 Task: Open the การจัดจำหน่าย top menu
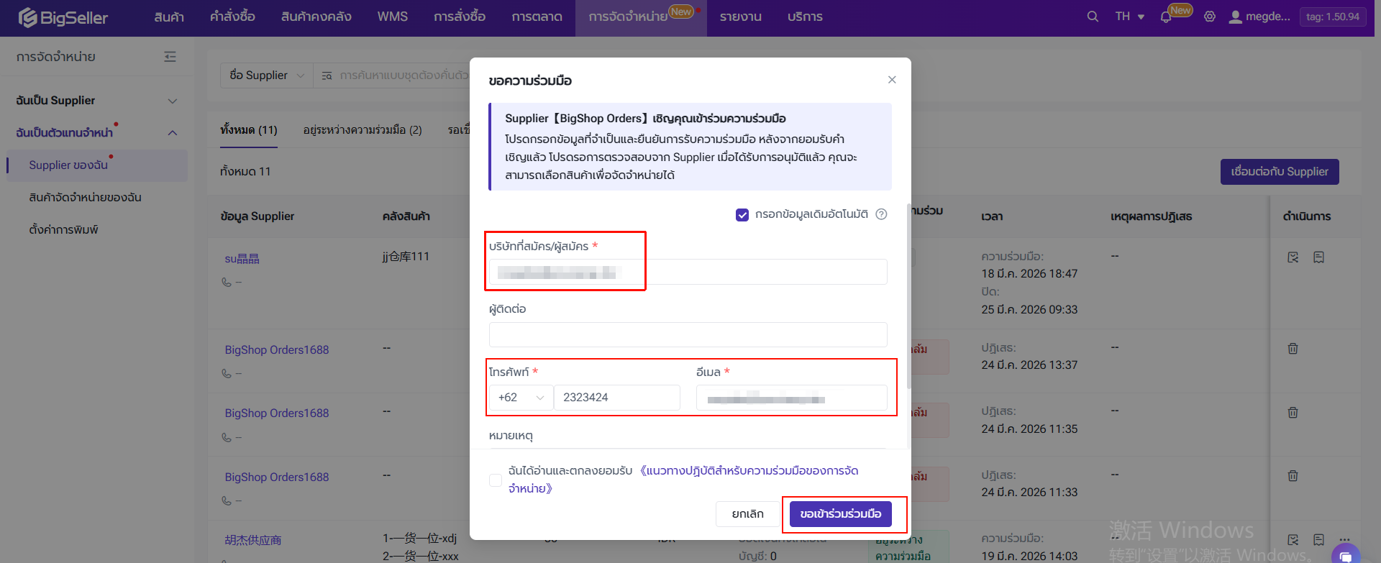coord(640,17)
